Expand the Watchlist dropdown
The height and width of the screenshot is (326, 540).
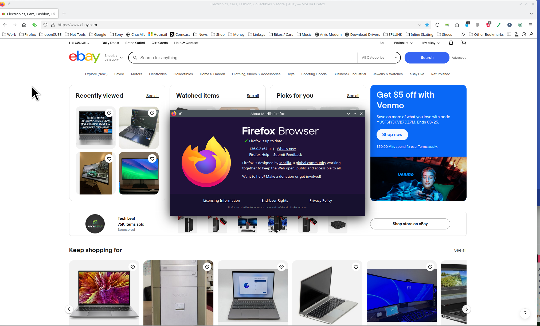click(403, 43)
